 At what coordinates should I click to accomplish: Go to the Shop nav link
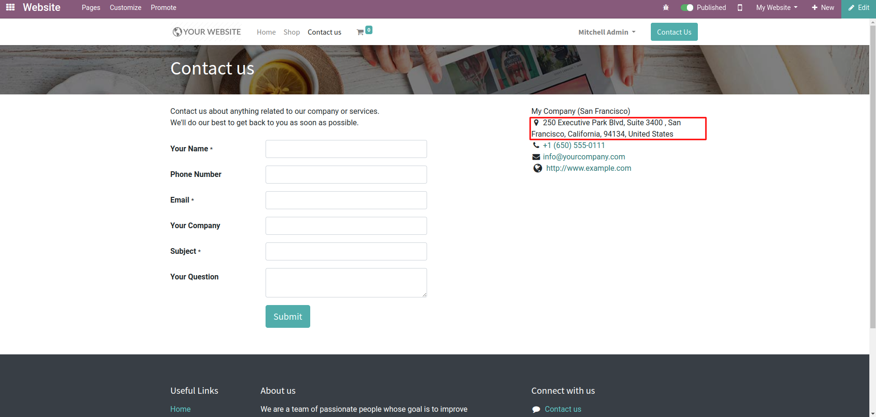click(x=292, y=32)
